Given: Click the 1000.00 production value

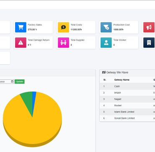Looking at the screenshot, I should 119,29.
